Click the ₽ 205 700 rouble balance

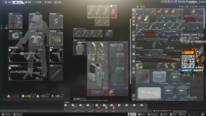(184, 6)
